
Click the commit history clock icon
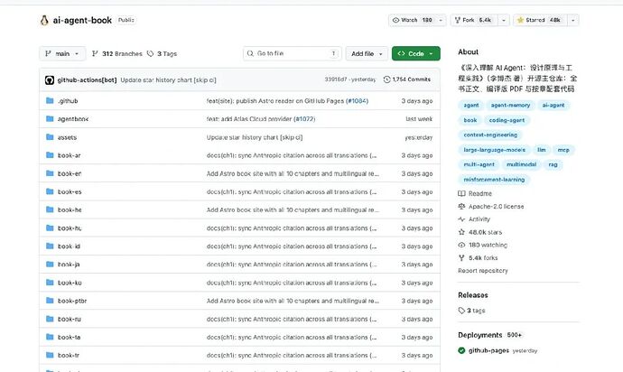point(386,79)
